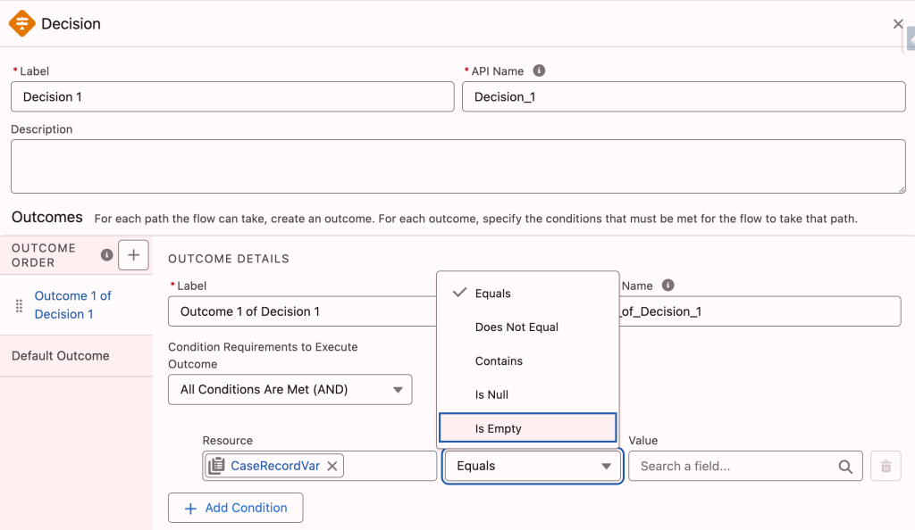915x530 pixels.
Task: Click the Decision 1 Label input field
Action: (232, 97)
